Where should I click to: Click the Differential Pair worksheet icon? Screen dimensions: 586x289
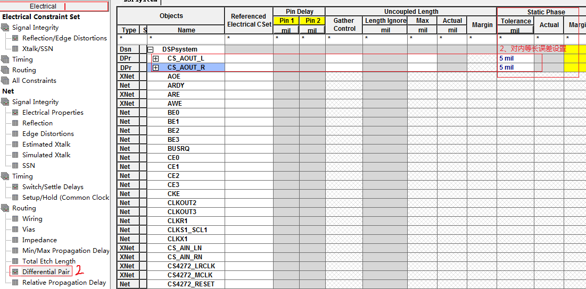click(15, 272)
